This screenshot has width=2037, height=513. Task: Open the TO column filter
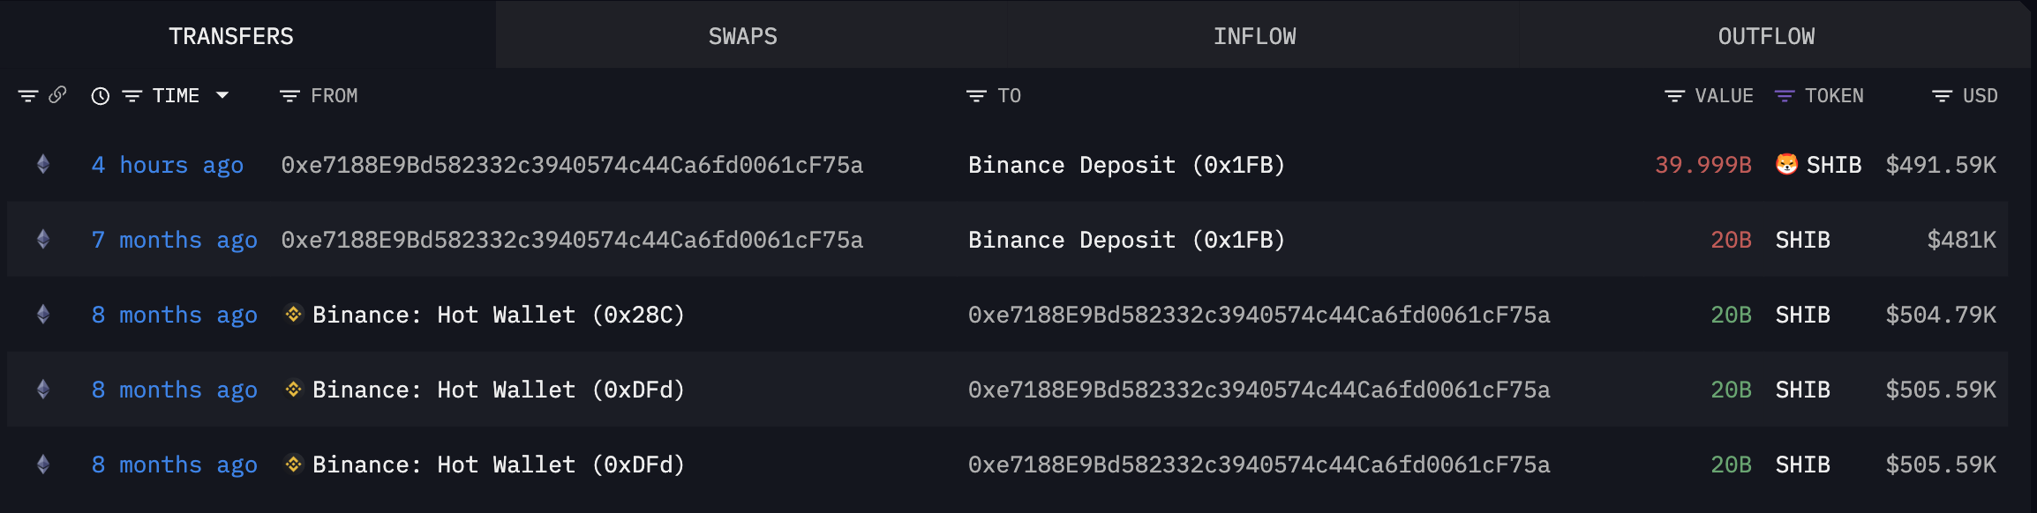point(976,96)
